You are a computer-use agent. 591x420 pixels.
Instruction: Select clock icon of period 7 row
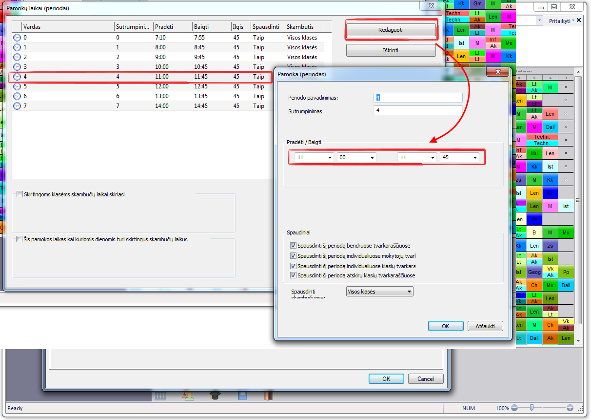(x=17, y=106)
